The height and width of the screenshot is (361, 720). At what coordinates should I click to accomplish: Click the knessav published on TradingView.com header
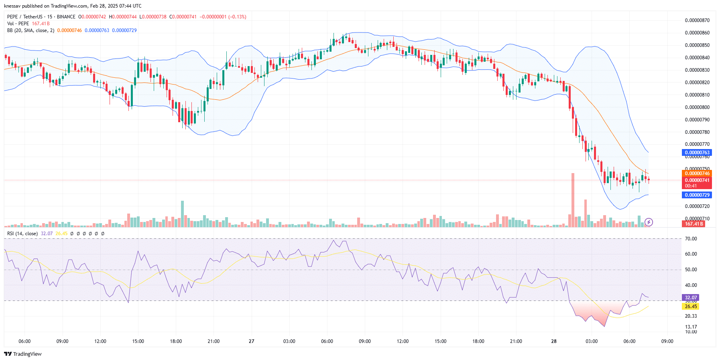point(73,6)
